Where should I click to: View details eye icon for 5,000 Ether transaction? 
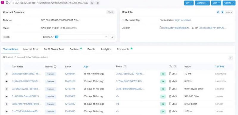(x=7, y=104)
